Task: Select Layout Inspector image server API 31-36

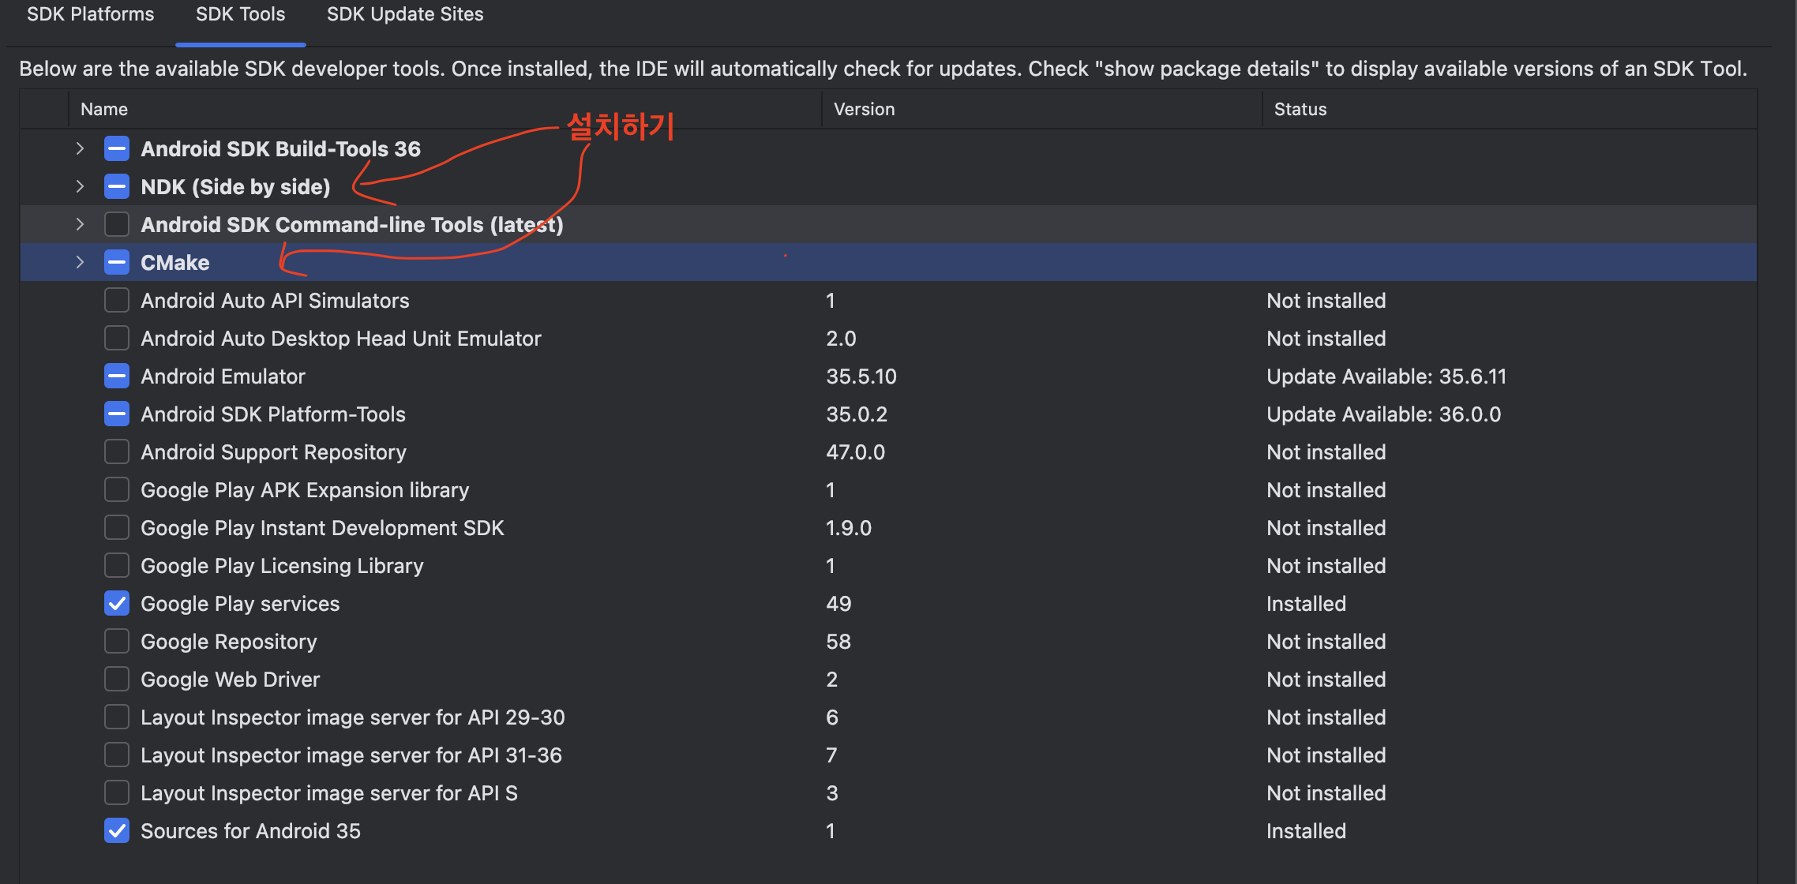Action: click(351, 755)
